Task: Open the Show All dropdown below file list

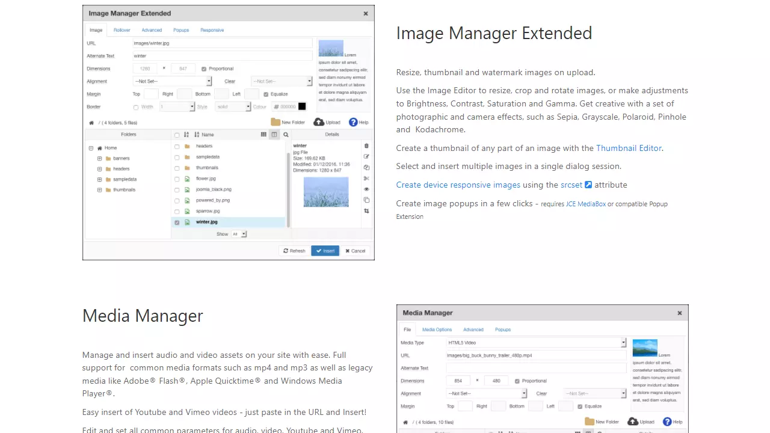Action: [239, 234]
